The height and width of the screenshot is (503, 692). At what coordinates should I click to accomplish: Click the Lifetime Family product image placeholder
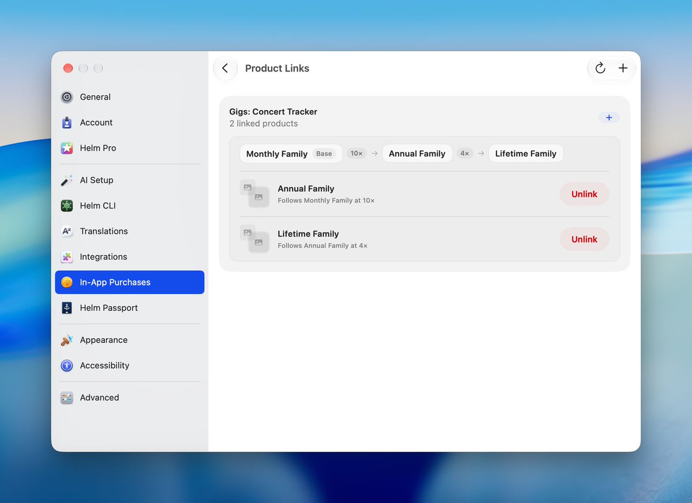click(254, 239)
